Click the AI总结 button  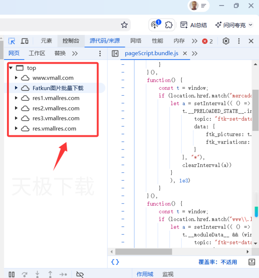point(194,25)
